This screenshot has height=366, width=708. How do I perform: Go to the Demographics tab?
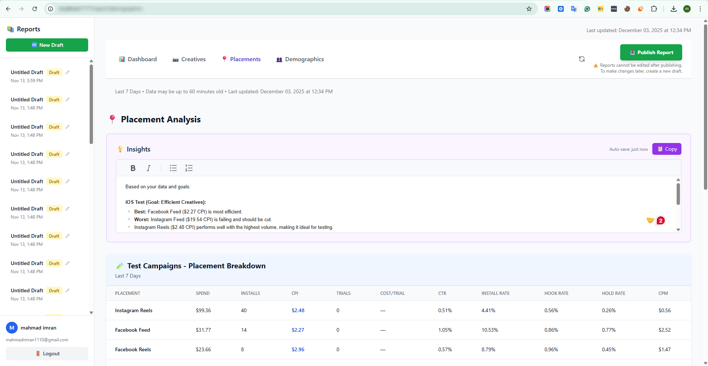(300, 59)
